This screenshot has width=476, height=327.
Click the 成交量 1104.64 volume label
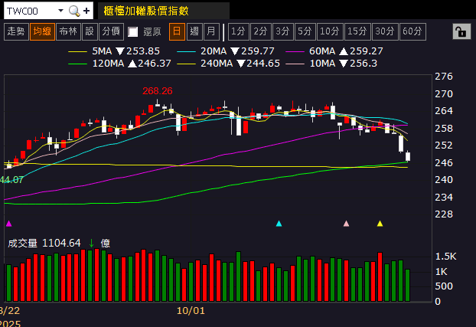(x=44, y=243)
